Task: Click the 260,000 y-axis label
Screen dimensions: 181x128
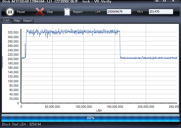Action: point(13,46)
